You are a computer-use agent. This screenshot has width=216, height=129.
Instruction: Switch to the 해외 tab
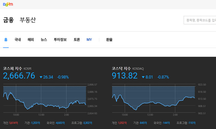point(31,40)
